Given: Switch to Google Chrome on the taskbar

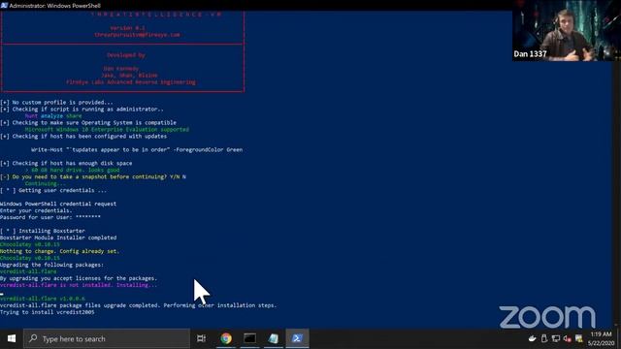Looking at the screenshot, I should tap(226, 338).
